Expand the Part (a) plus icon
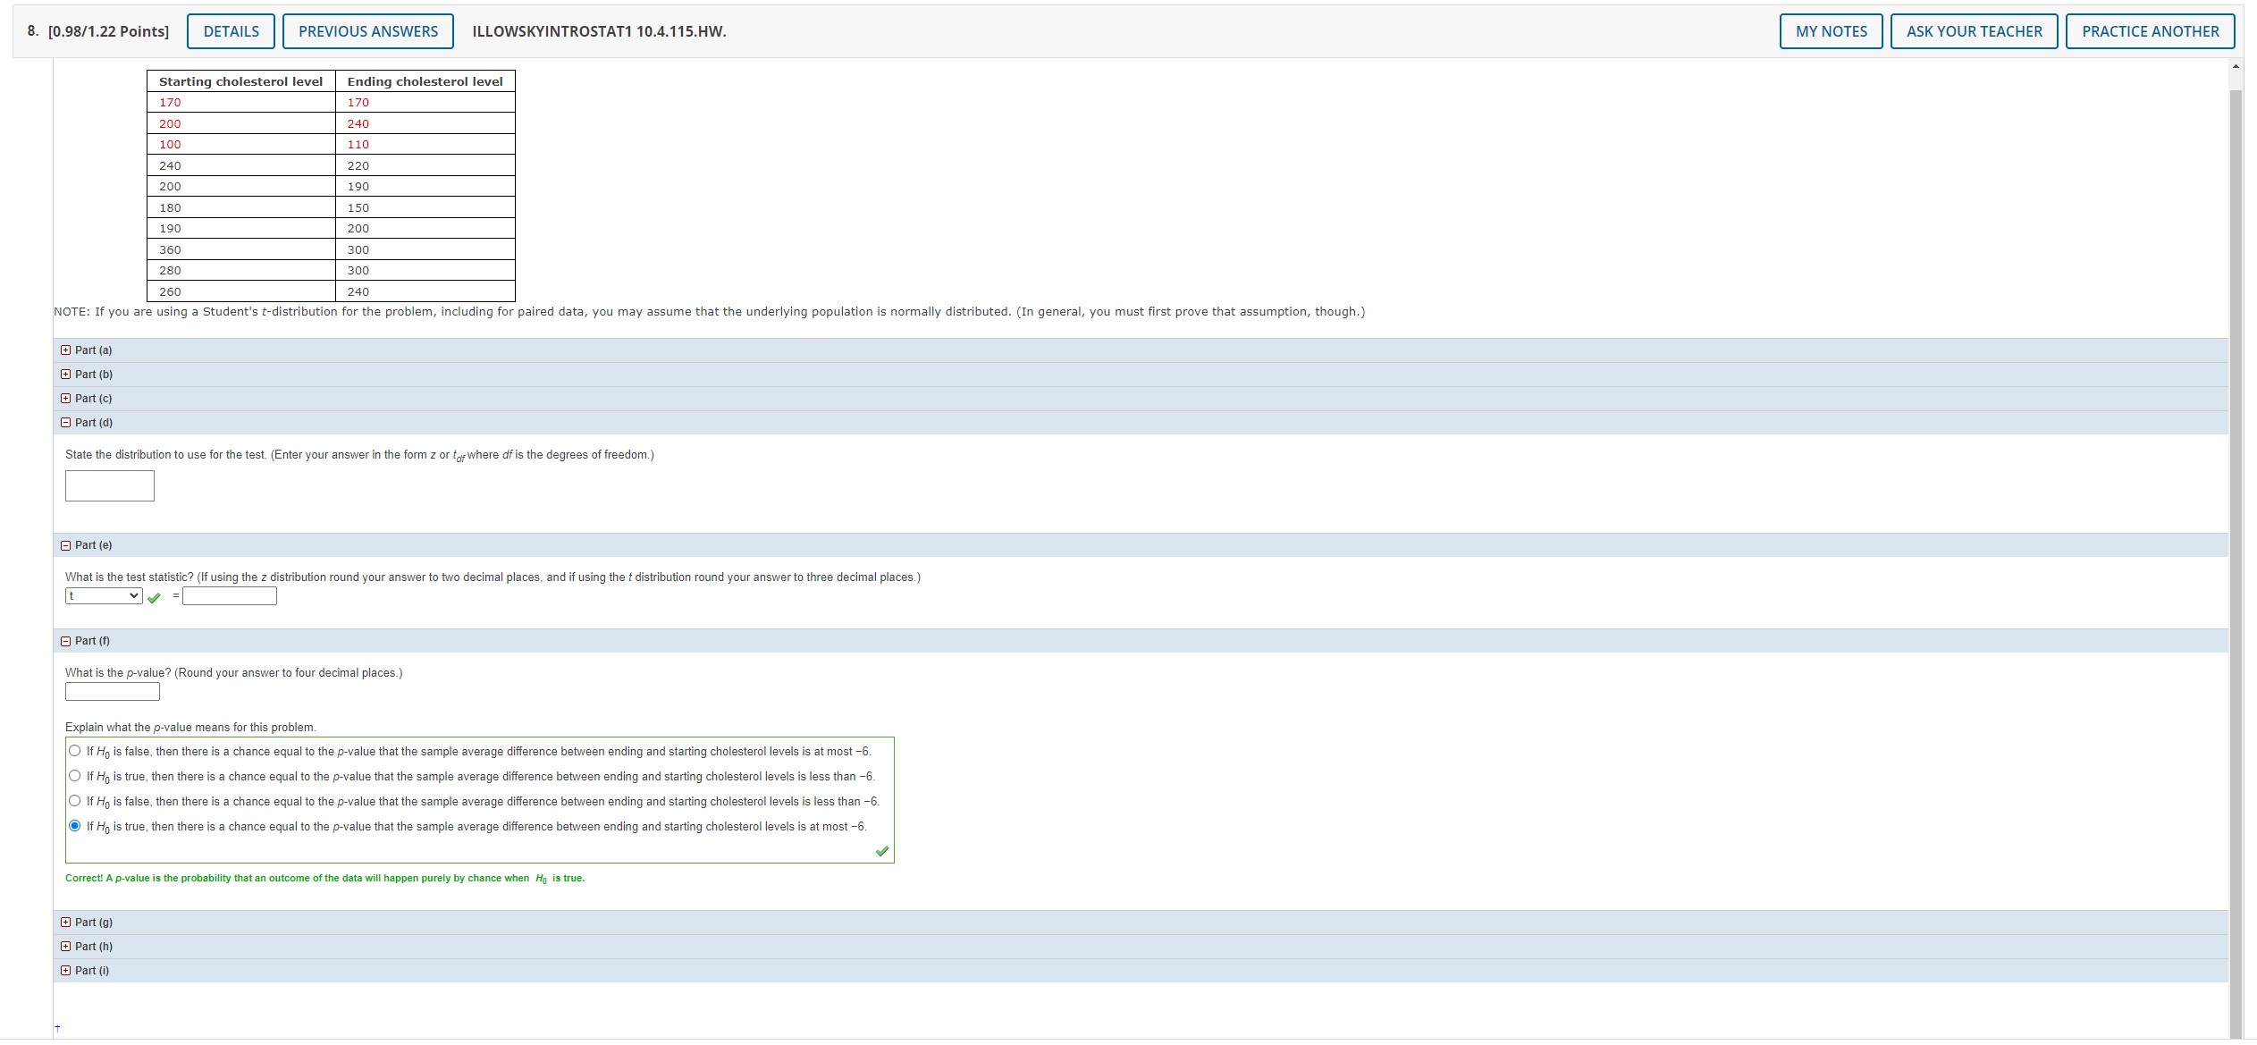 pos(66,350)
